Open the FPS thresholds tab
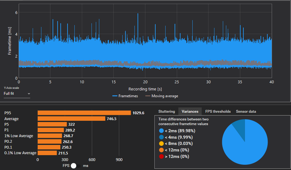The image size is (291, 170). point(218,111)
